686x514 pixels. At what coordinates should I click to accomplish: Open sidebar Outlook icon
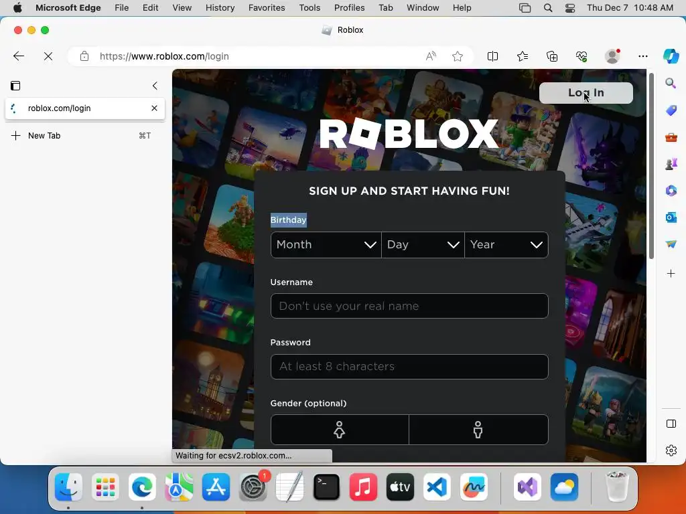point(671,218)
